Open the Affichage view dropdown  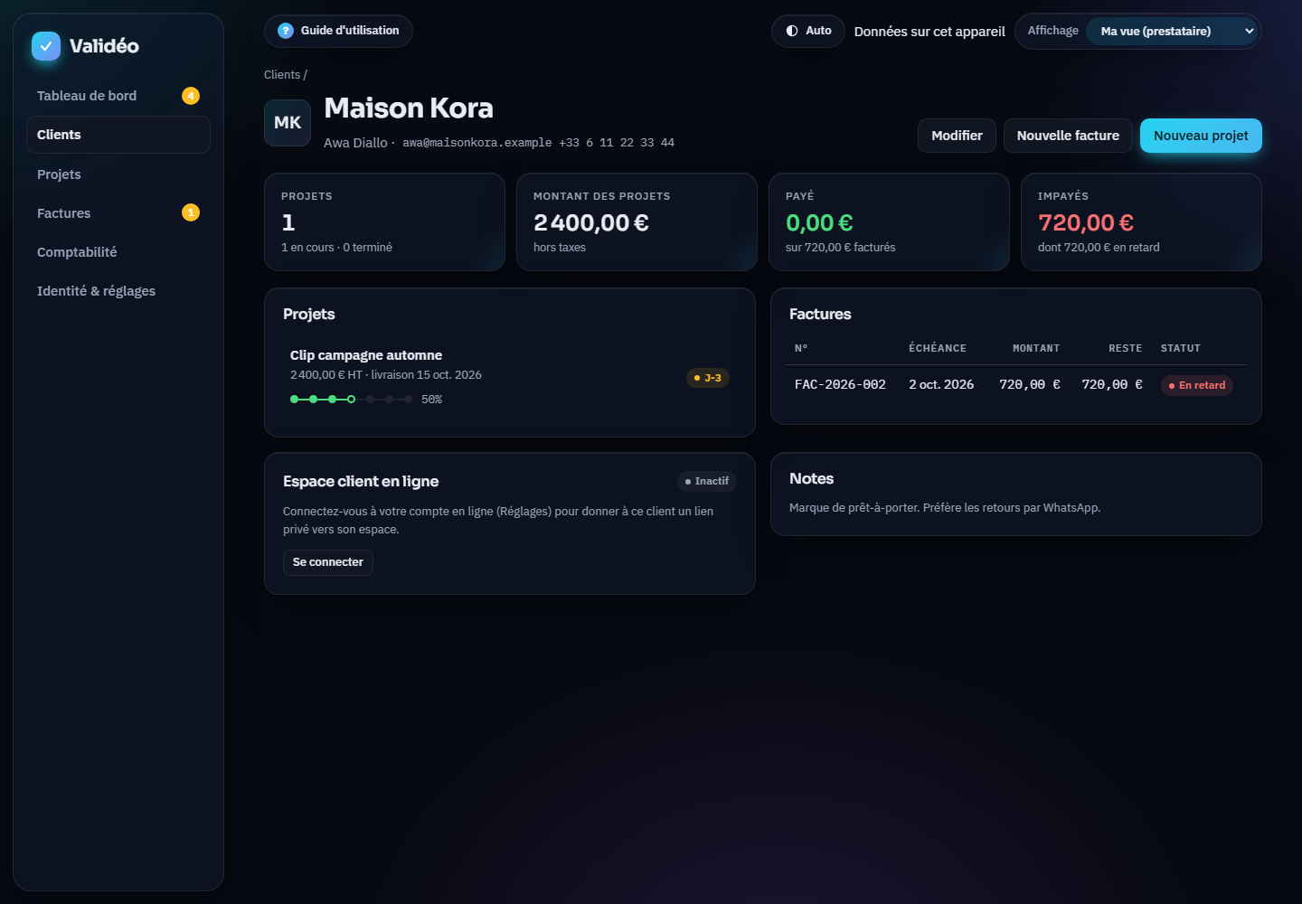1173,31
